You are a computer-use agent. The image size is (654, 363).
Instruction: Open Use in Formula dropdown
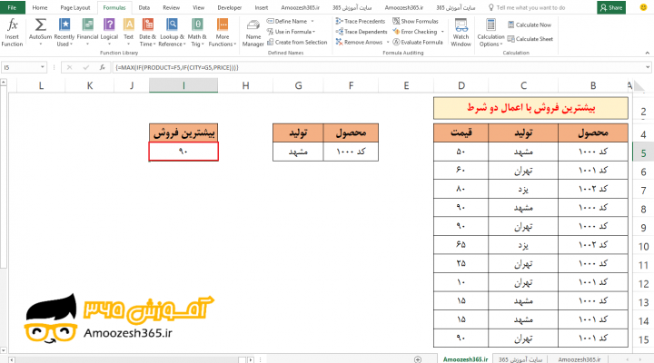pyautogui.click(x=292, y=32)
